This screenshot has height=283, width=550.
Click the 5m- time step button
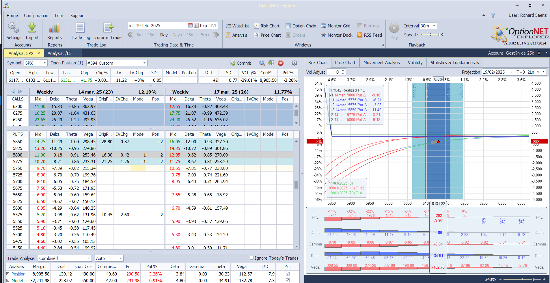point(140,35)
